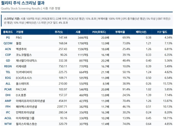Click company name 코노코필립스

(x=24, y=55)
